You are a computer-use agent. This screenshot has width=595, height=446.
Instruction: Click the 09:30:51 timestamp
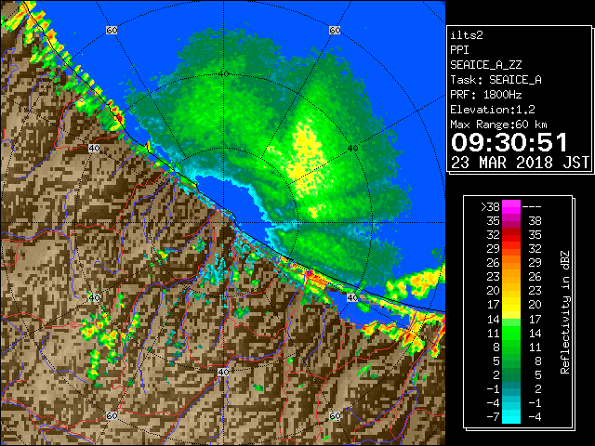[x=509, y=142]
